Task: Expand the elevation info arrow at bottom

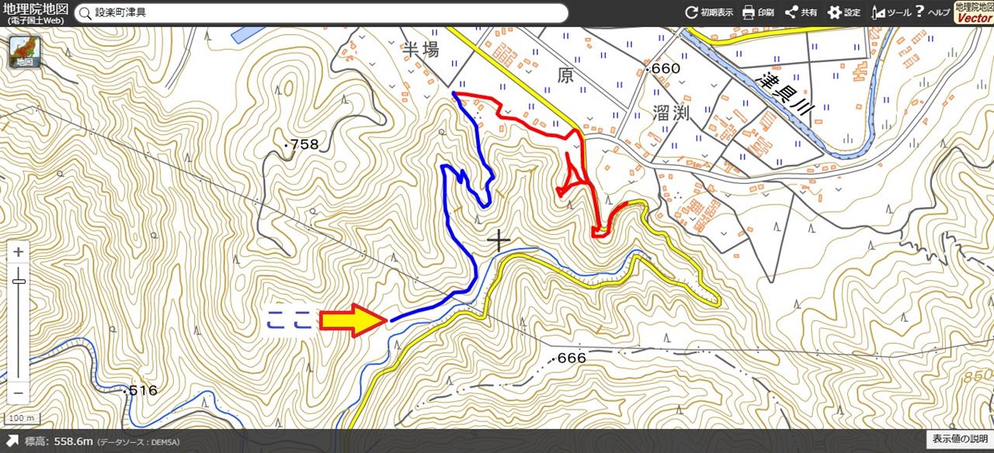Action: pos(11,441)
